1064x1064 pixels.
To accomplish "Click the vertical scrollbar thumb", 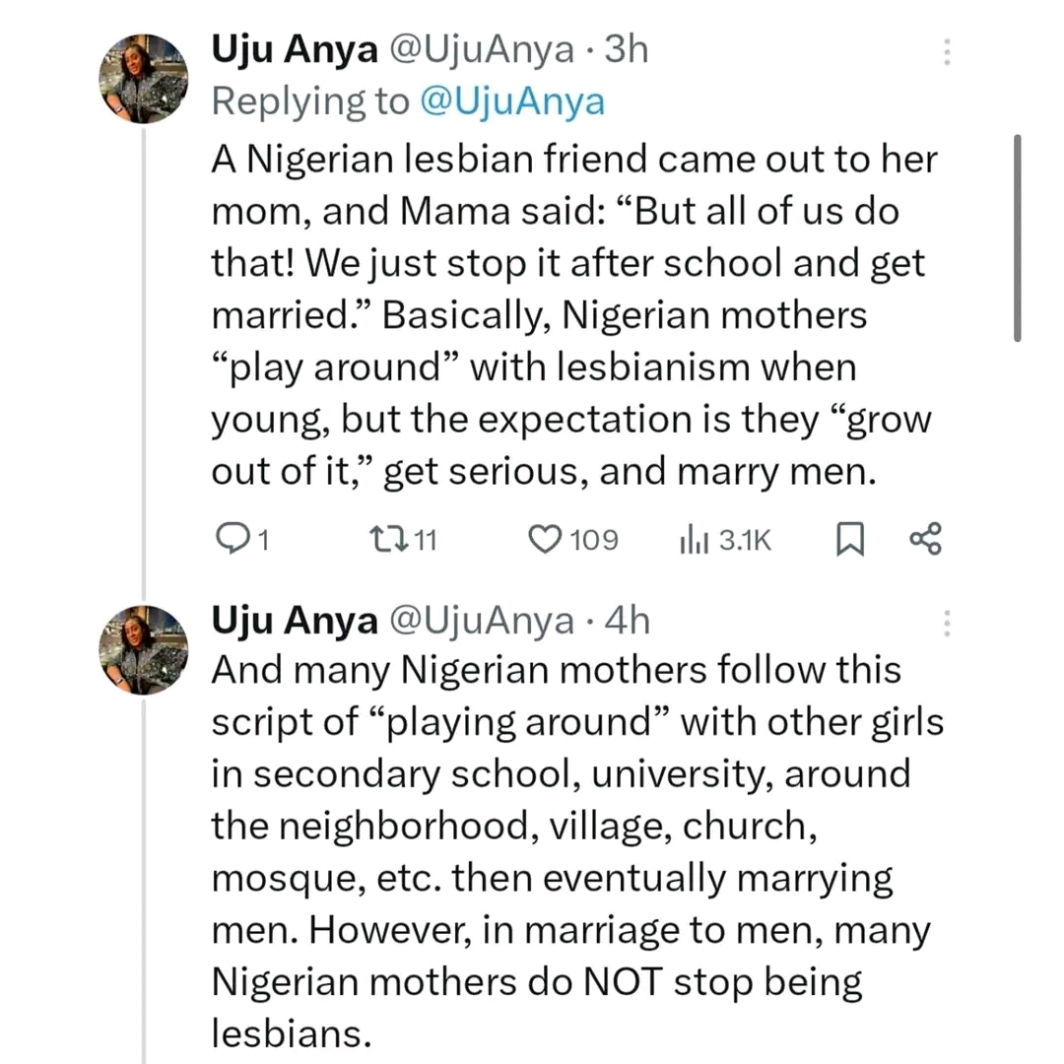I will 1017,236.
